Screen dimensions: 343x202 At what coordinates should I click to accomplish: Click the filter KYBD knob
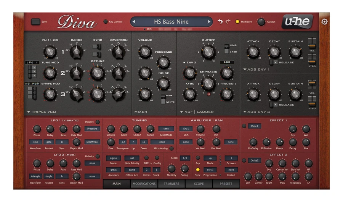(x=190, y=94)
